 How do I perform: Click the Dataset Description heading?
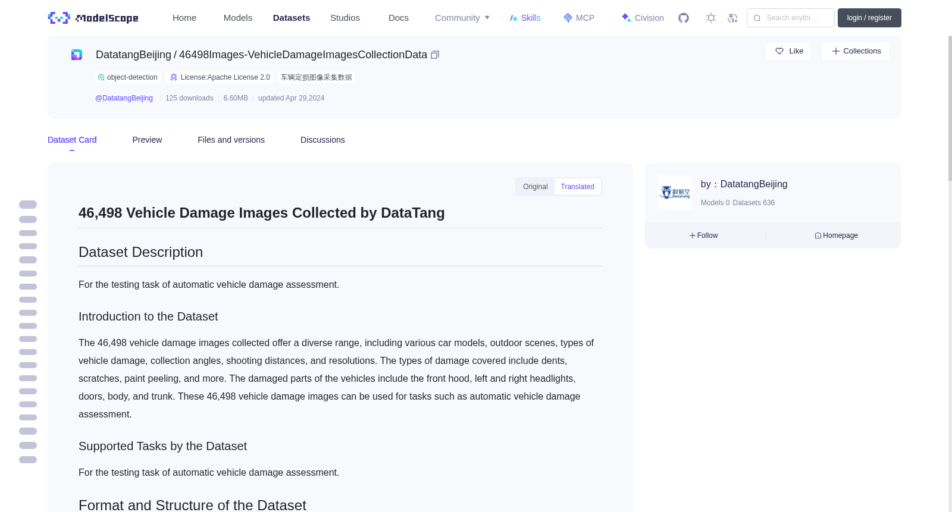[x=140, y=252]
